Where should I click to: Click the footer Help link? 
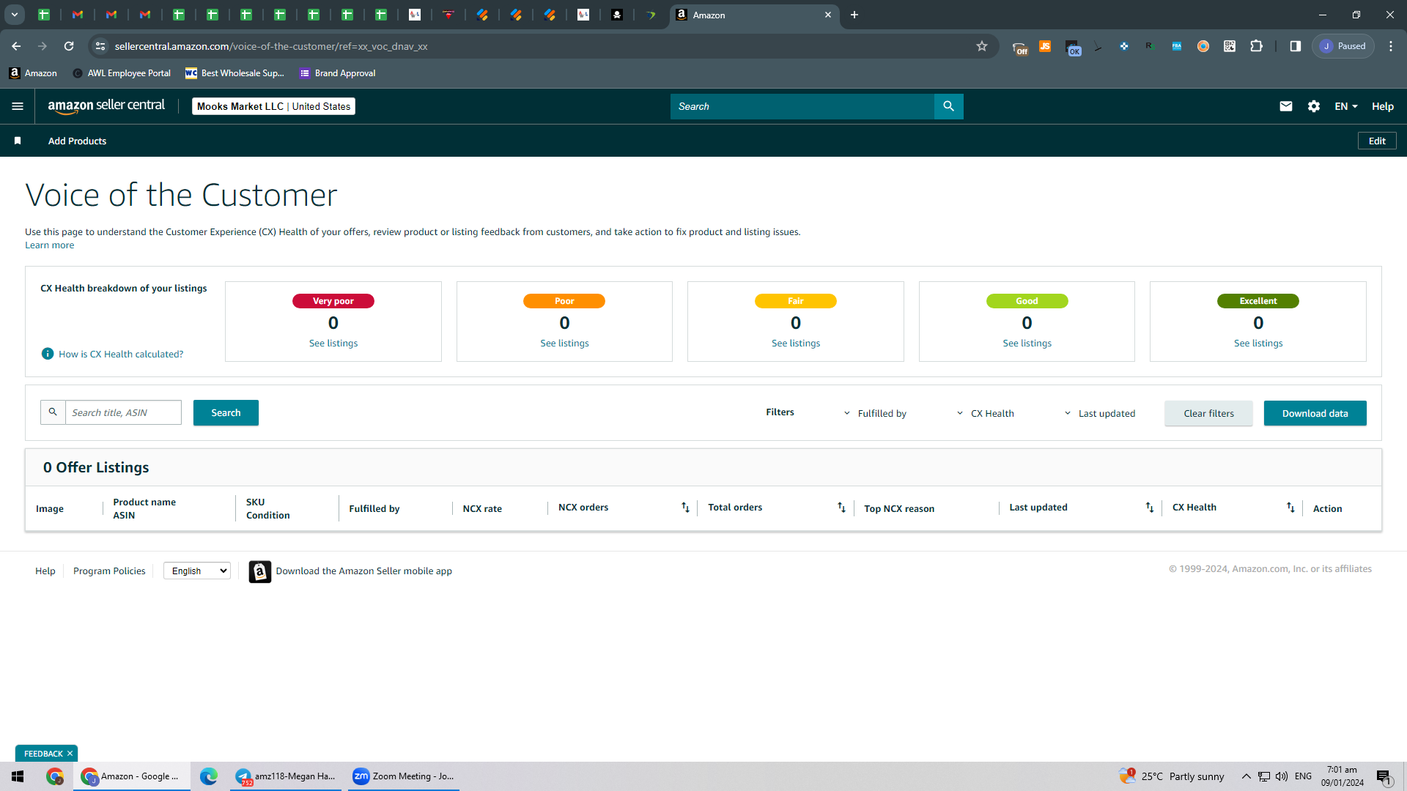45,571
